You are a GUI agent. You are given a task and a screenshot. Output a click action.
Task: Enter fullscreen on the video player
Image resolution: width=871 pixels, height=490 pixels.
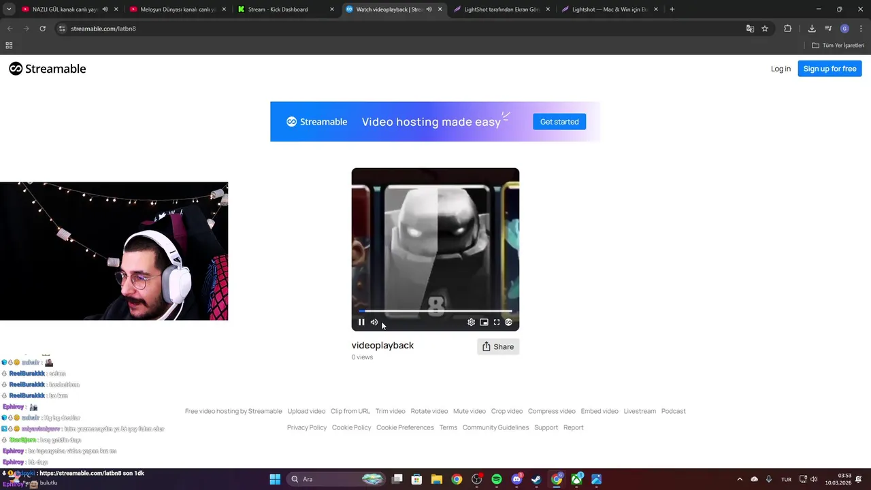coord(497,323)
